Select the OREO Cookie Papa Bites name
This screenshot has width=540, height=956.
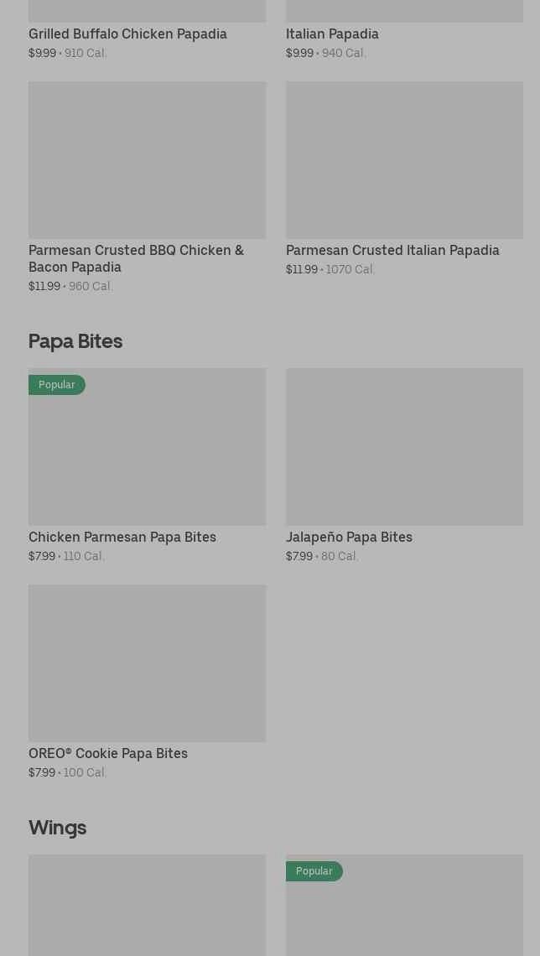click(108, 754)
